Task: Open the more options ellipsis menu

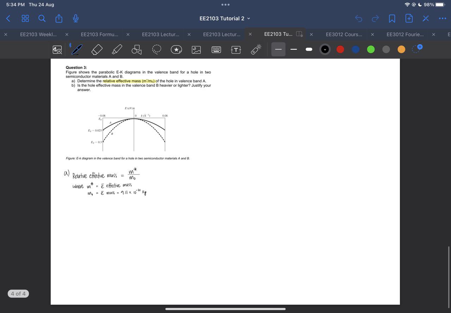Action: 442,18
